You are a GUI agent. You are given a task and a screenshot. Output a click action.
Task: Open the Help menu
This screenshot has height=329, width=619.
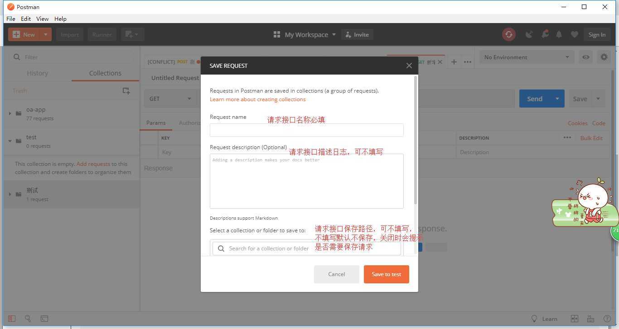[x=60, y=19]
